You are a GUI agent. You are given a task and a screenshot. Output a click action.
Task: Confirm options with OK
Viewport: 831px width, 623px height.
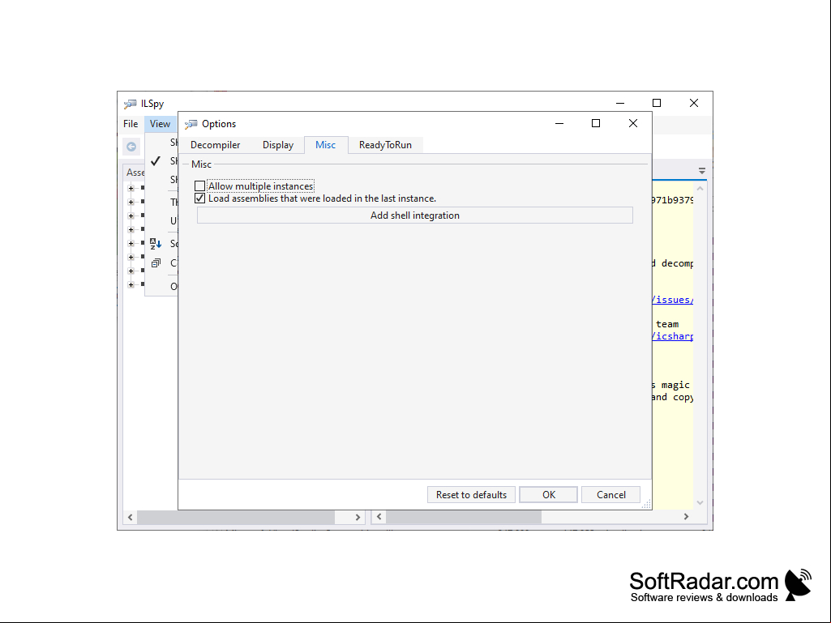tap(549, 495)
